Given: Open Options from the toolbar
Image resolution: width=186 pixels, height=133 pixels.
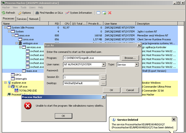Looking at the screenshot, I should pyautogui.click(x=24, y=13).
